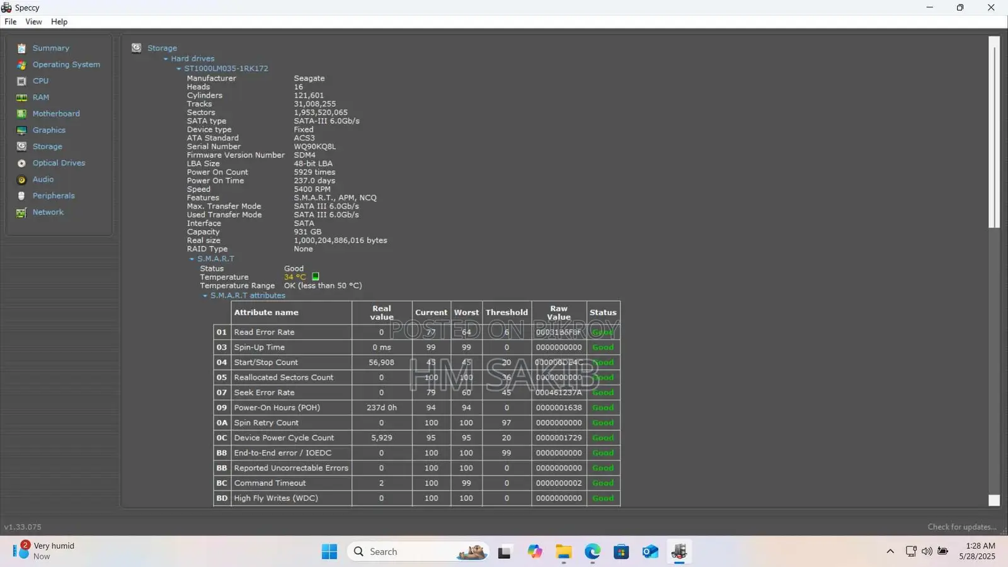Screen dimensions: 1008x567
Task: Click the Speccy icon on the taskbar
Action: coord(679,552)
